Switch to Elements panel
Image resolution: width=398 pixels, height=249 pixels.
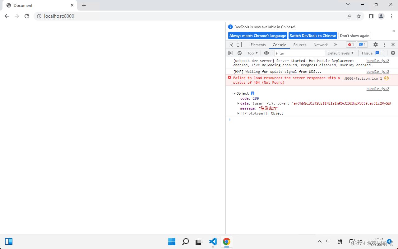[x=258, y=45]
